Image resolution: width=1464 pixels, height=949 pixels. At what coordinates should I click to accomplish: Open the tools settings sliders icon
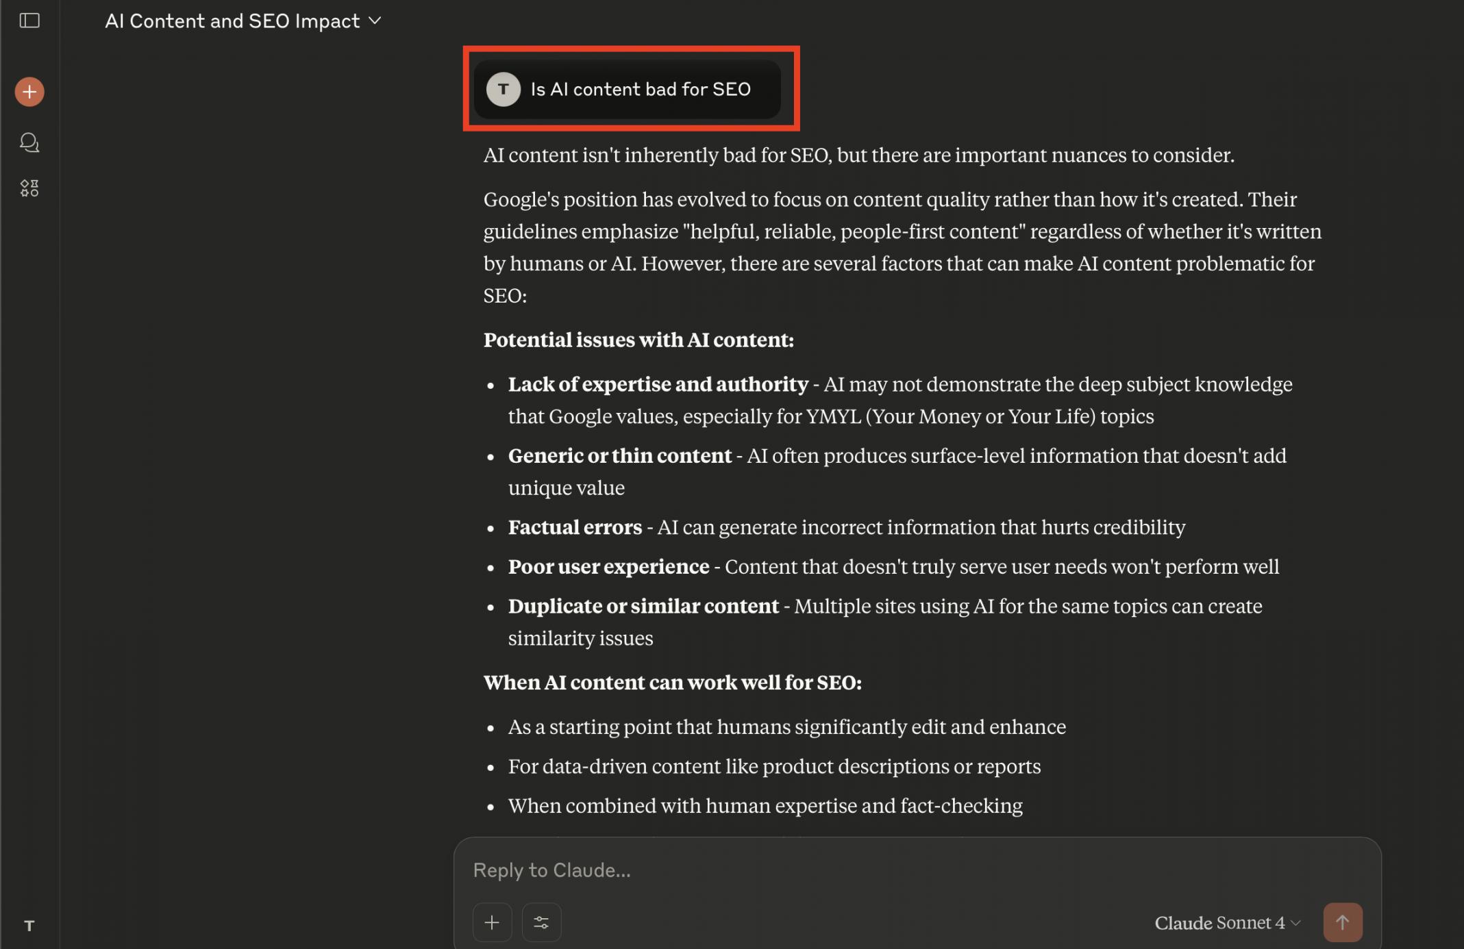541,922
